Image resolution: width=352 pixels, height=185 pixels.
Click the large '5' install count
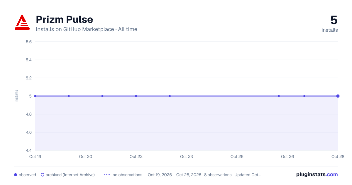click(x=334, y=20)
